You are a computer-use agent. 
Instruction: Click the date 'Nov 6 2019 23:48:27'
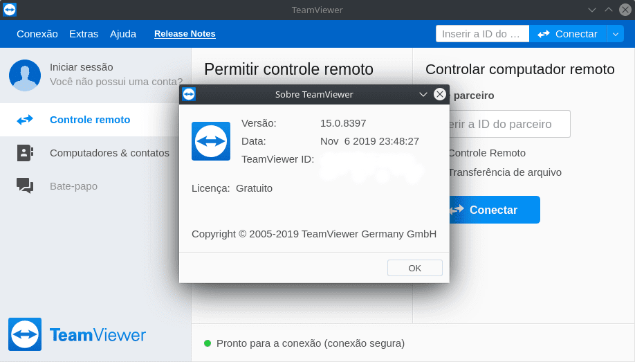click(x=370, y=141)
